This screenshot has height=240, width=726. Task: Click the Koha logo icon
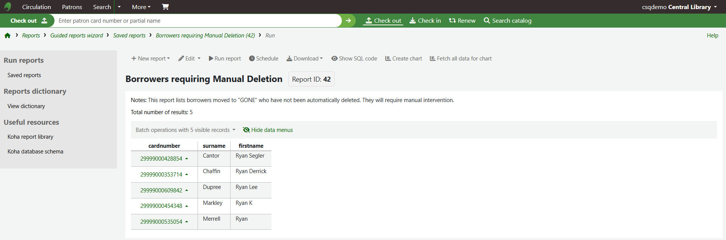coord(8,7)
